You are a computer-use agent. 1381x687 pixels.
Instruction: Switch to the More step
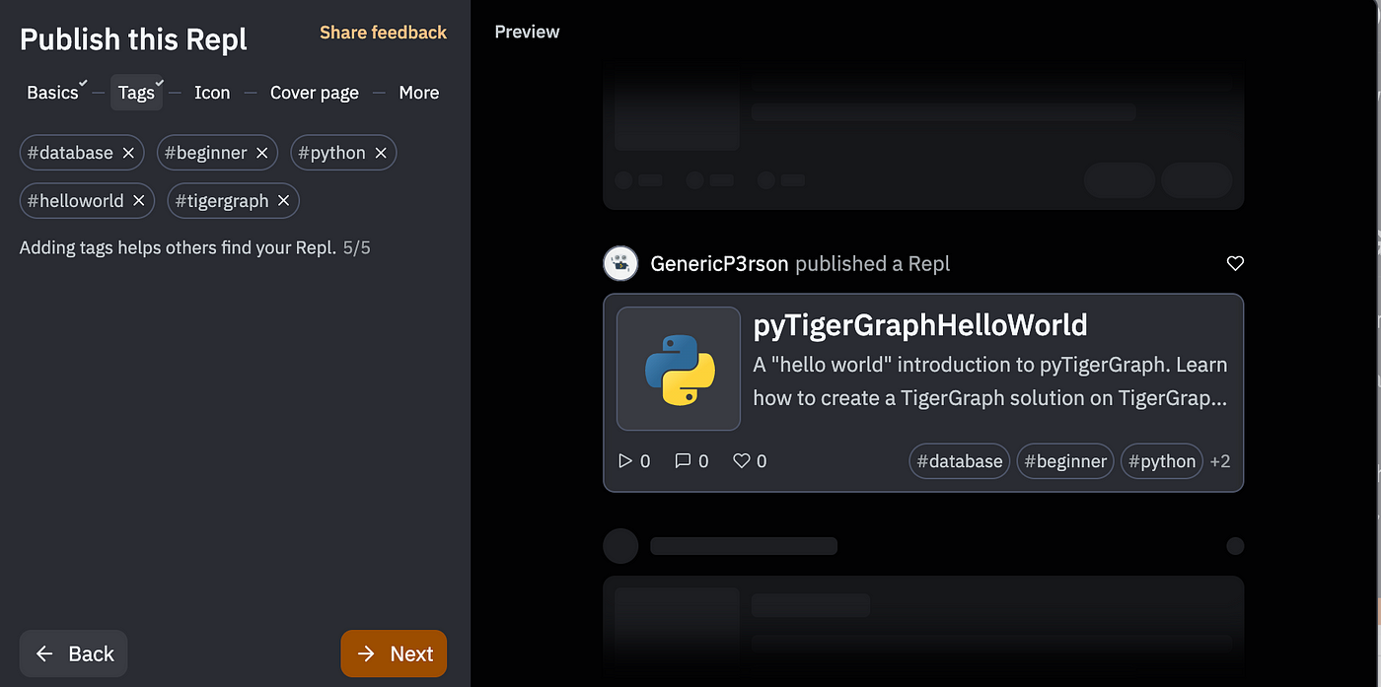click(x=419, y=93)
